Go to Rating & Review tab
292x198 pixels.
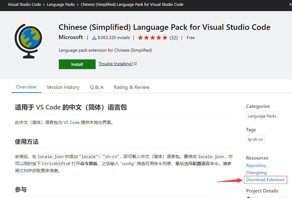[132, 87]
